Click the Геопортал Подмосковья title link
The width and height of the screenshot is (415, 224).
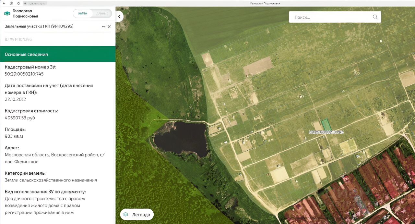pyautogui.click(x=25, y=13)
